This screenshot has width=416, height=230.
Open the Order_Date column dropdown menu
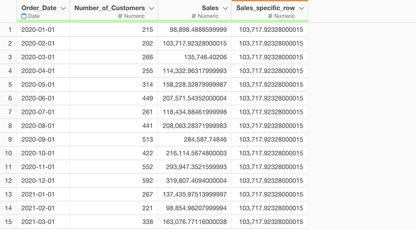tap(63, 8)
